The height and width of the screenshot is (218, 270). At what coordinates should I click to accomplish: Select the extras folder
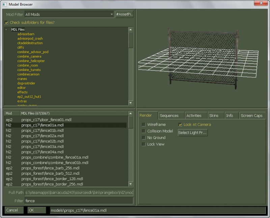point(22,101)
